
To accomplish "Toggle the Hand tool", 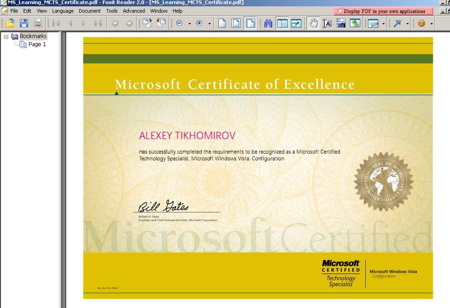I will point(313,23).
